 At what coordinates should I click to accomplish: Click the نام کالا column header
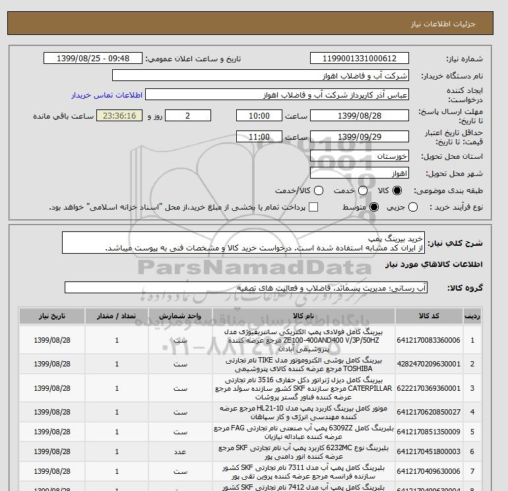coord(303,316)
